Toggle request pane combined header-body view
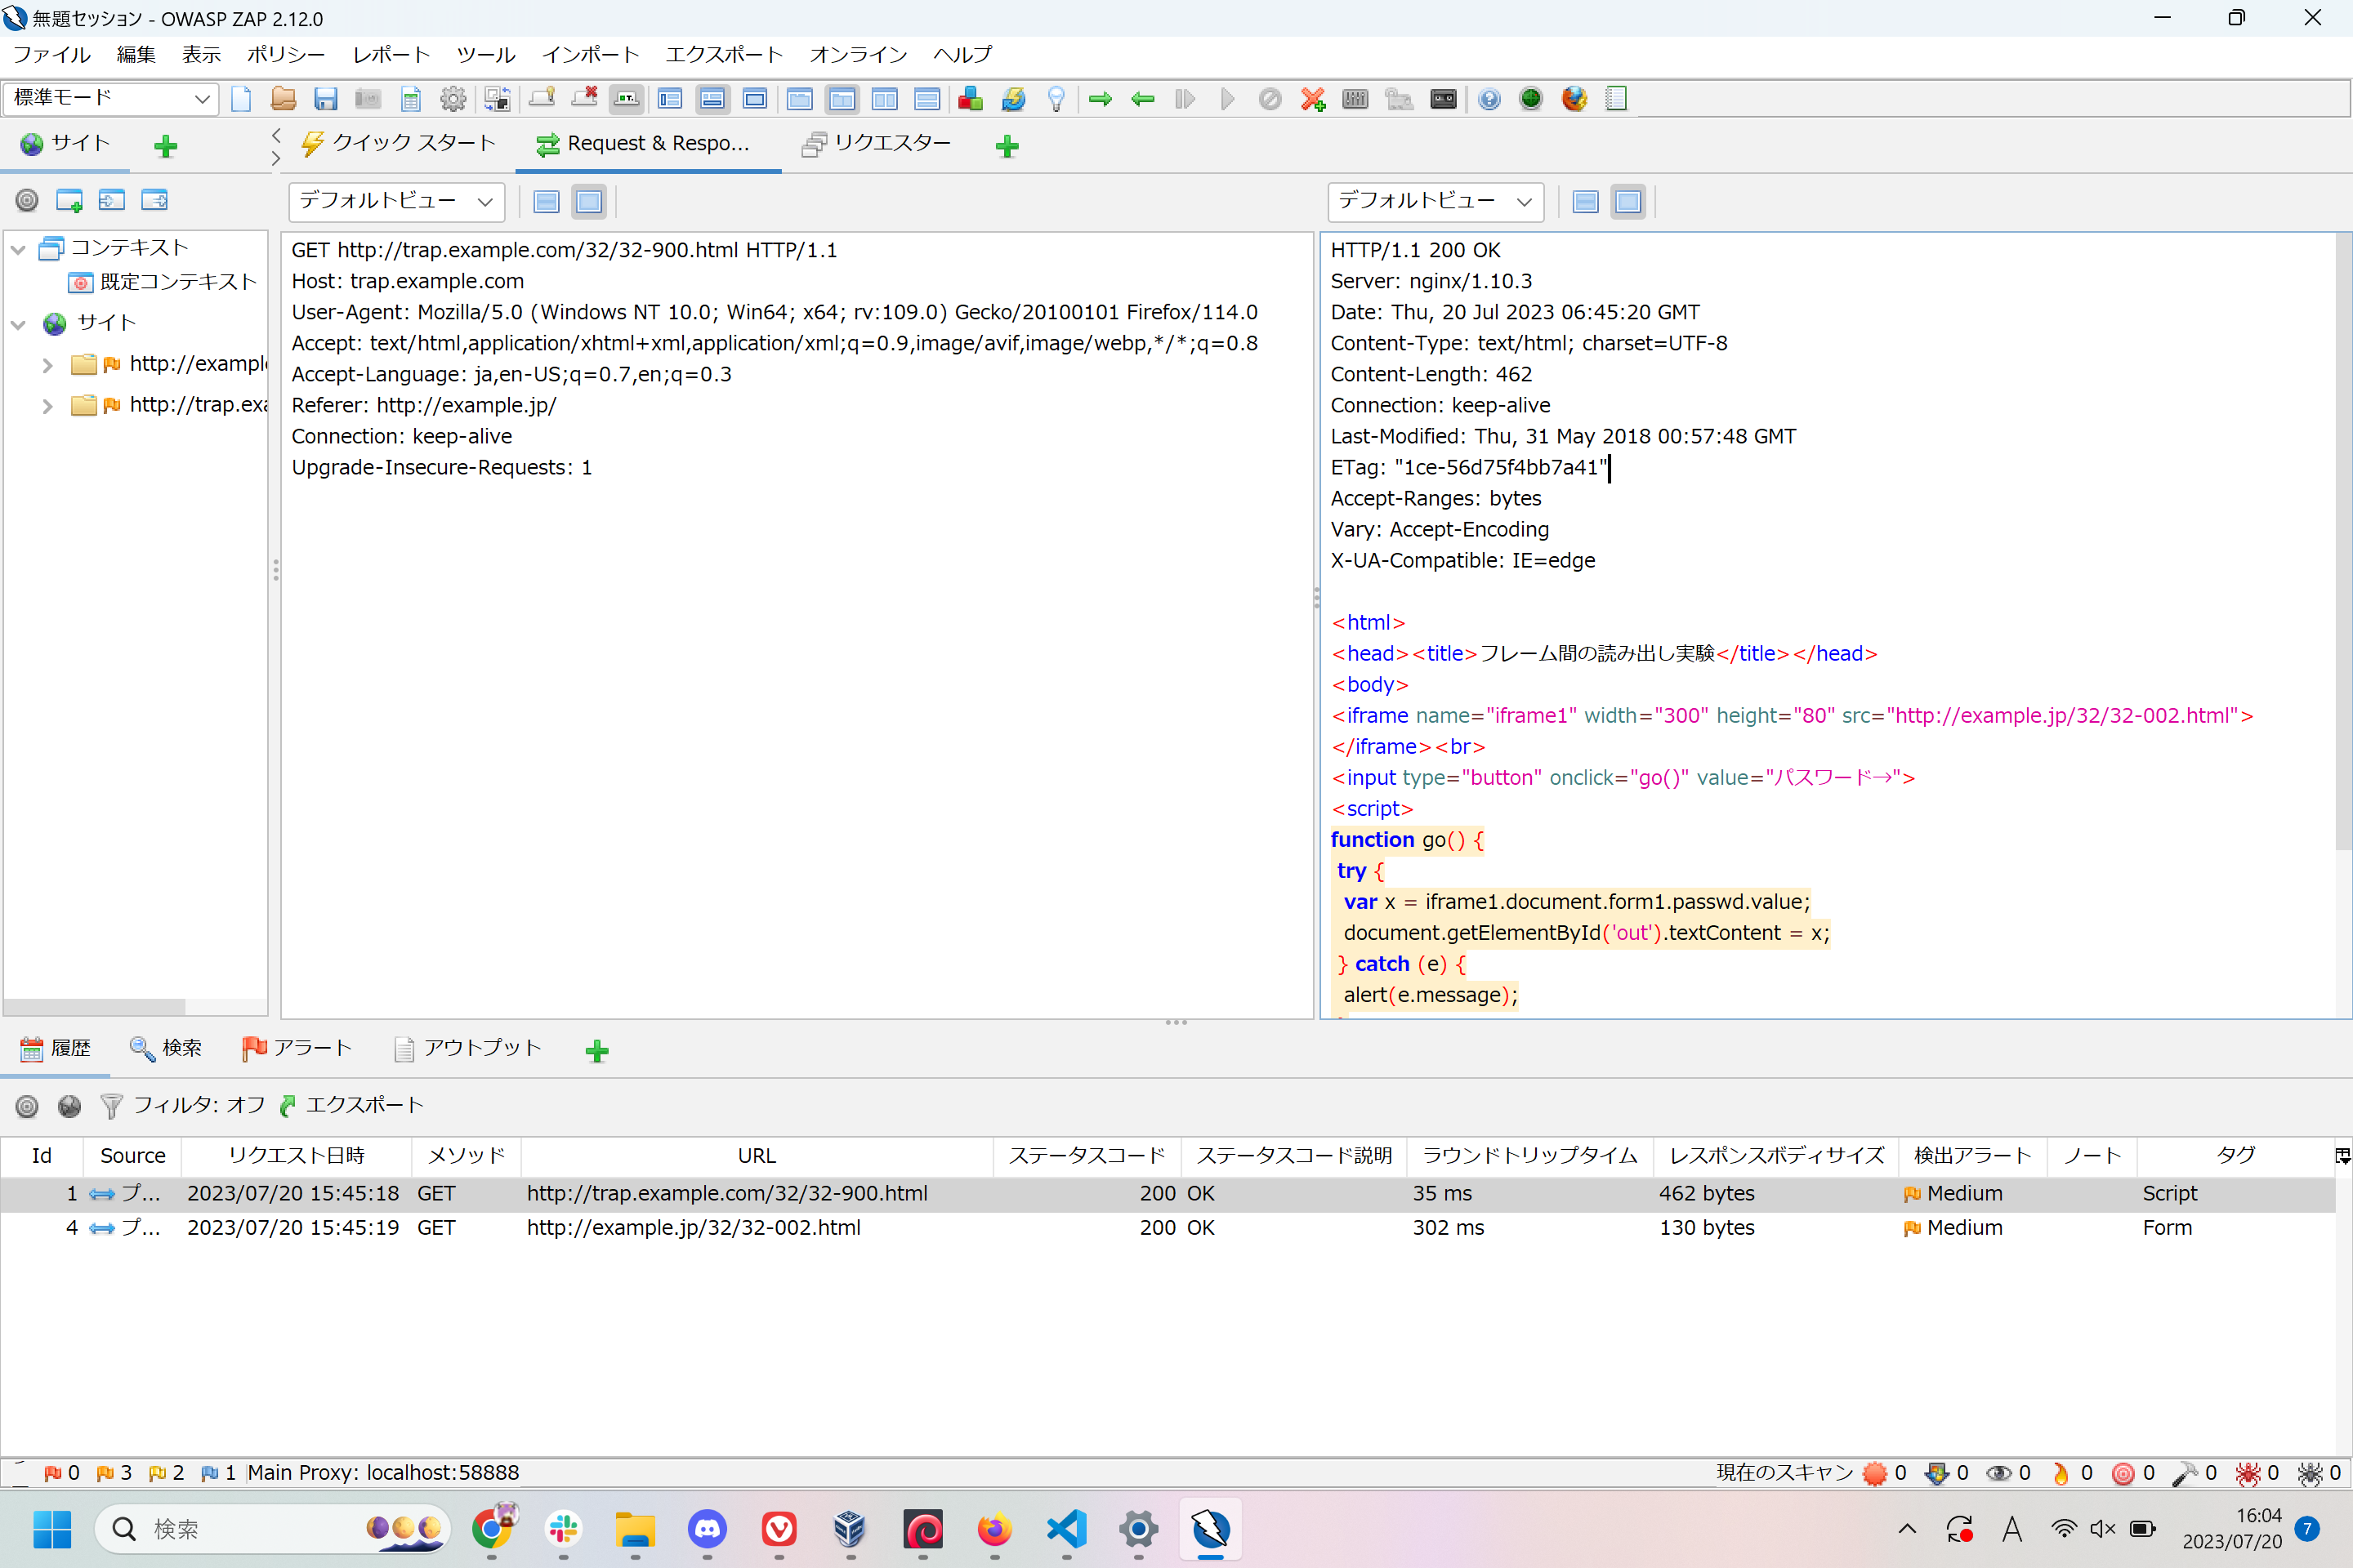 (x=589, y=202)
